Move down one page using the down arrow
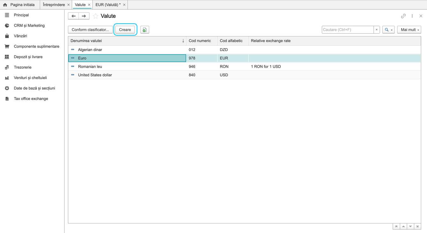Screen dimensions: 427x233 [410, 227]
